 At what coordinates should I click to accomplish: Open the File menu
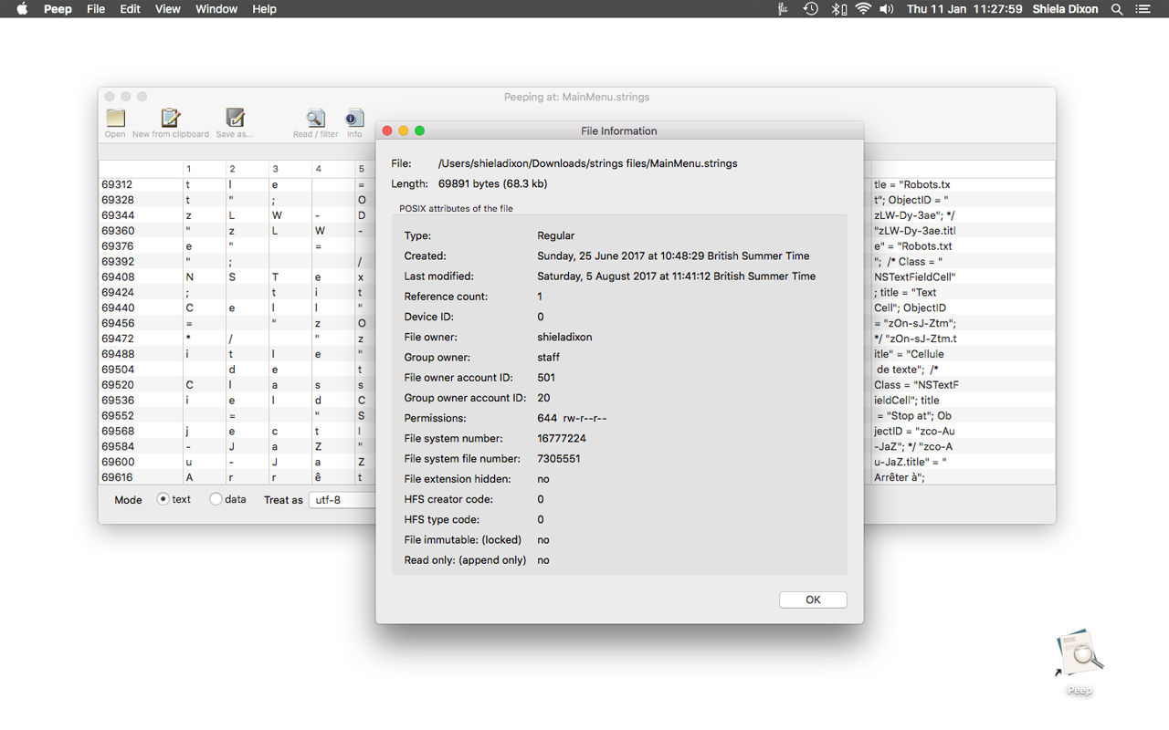96,9
